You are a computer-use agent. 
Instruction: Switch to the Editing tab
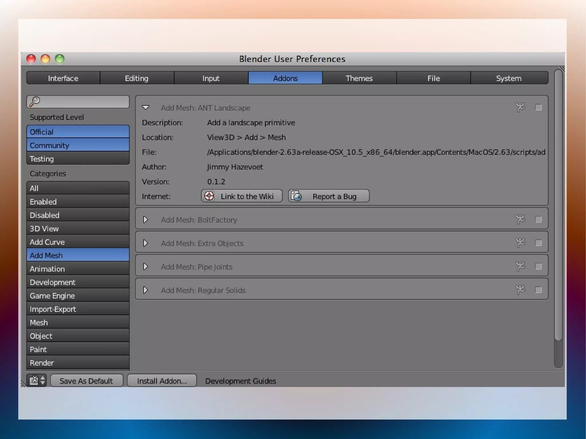(137, 78)
